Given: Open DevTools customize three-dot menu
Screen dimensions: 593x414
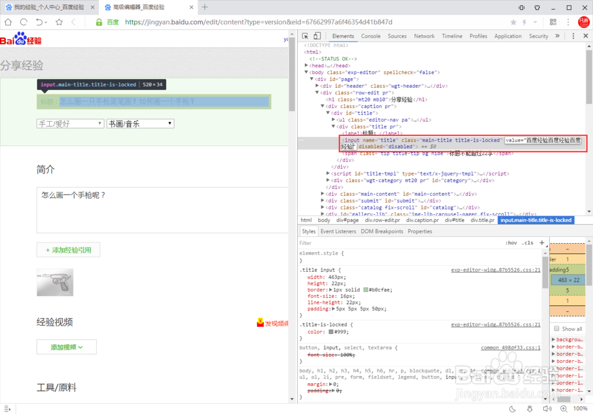Looking at the screenshot, I should [x=573, y=36].
